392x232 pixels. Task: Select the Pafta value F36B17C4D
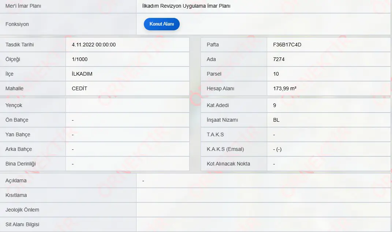(287, 45)
